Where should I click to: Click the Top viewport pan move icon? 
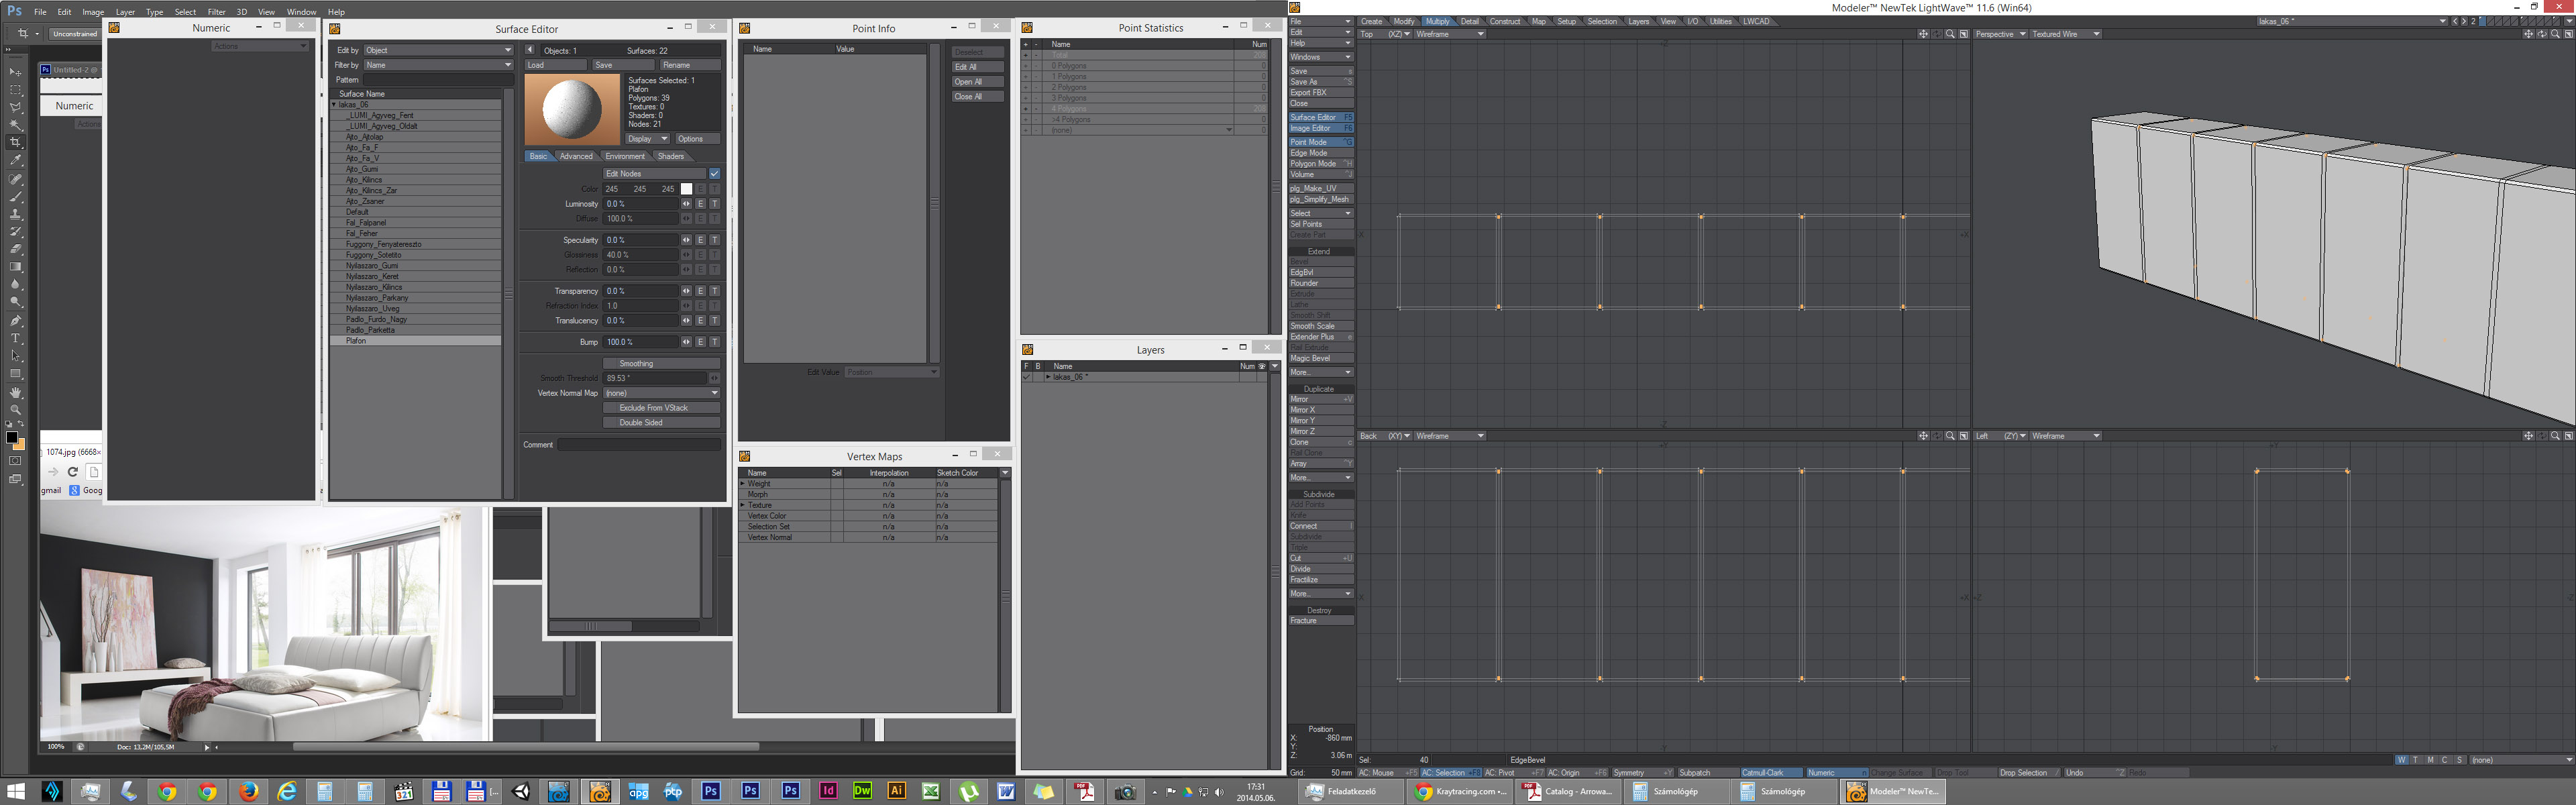click(x=1923, y=34)
